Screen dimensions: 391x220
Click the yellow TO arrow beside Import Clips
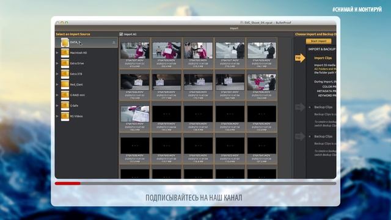300,58
